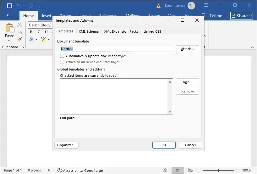The height and width of the screenshot is (174, 257).
Task: Click the Attach... button
Action: (x=188, y=49)
